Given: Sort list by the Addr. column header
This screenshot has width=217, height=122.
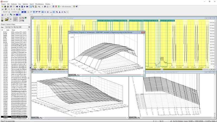Looking at the screenshot, I should 8,30.
